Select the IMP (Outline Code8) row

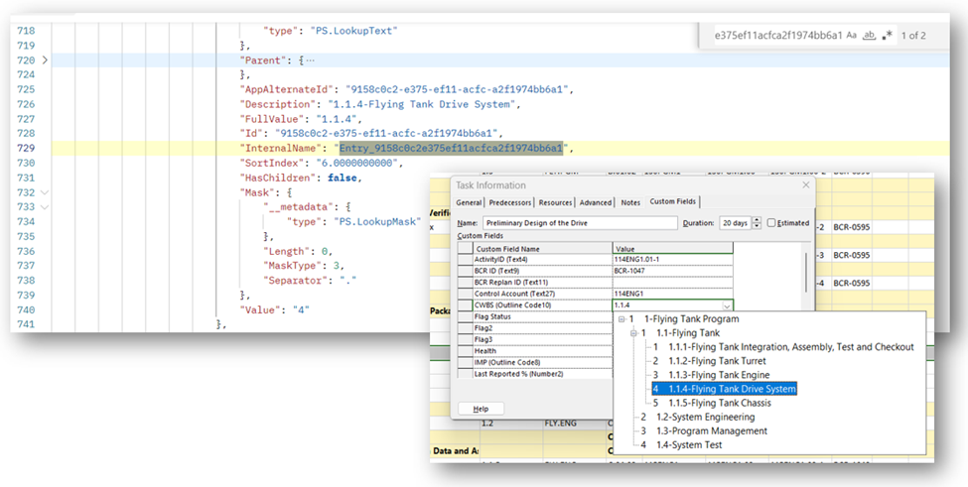(535, 362)
